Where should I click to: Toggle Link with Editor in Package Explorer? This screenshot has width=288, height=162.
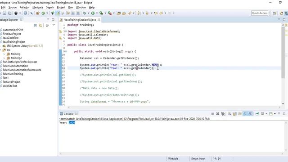click(40, 26)
